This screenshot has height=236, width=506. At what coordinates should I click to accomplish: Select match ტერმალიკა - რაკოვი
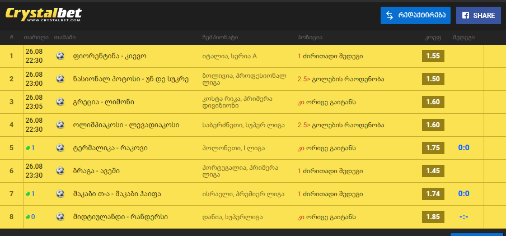[110, 148]
